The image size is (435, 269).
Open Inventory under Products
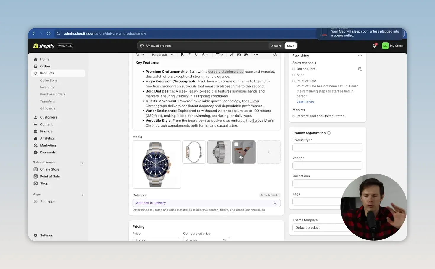(x=47, y=87)
